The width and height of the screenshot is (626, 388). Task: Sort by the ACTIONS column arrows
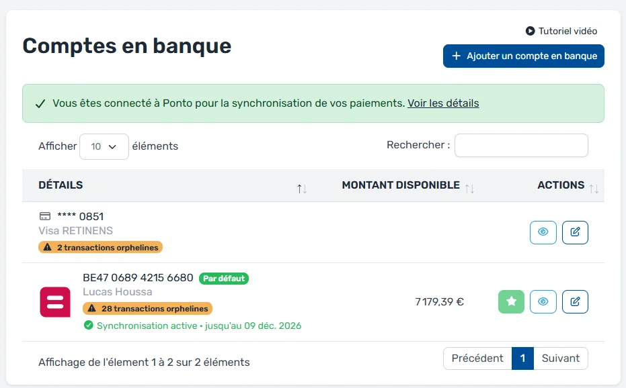tap(594, 189)
